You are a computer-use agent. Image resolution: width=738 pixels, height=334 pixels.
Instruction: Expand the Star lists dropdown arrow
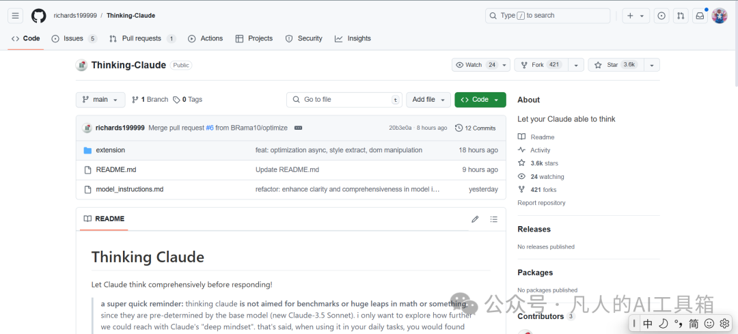(x=652, y=65)
